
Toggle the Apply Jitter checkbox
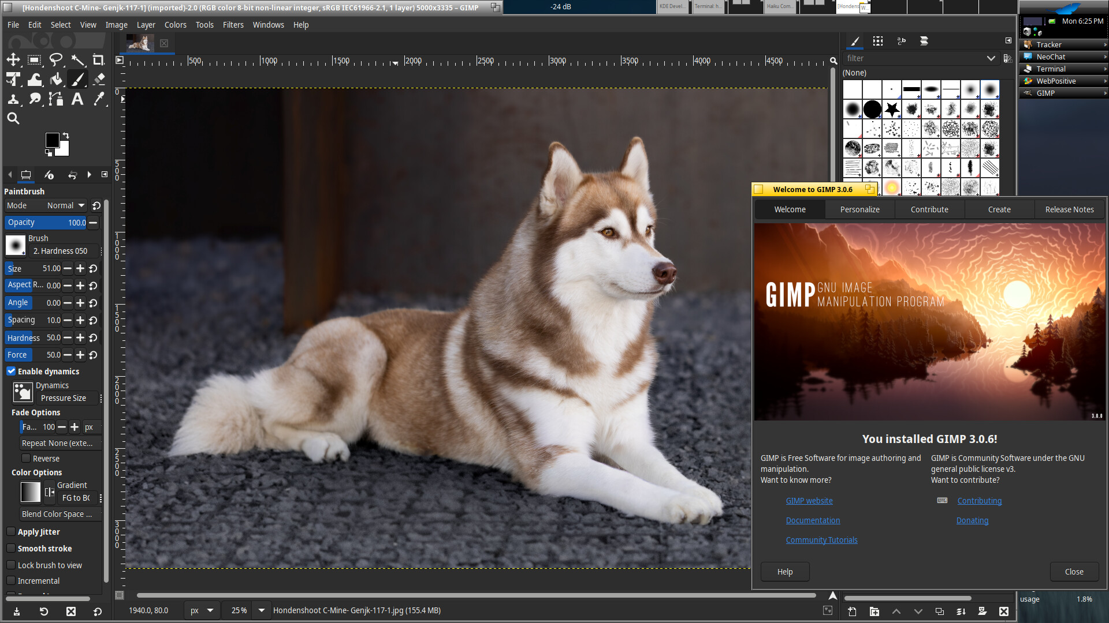pos(11,532)
